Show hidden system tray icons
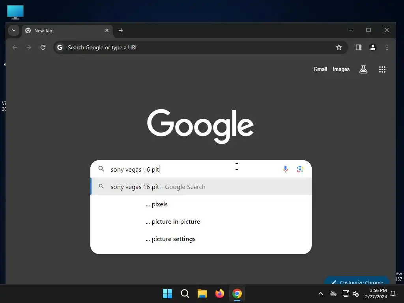 click(321, 294)
